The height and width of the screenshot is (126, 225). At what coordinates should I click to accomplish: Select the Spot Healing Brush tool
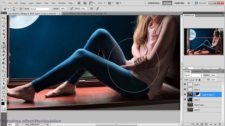pos(4,43)
